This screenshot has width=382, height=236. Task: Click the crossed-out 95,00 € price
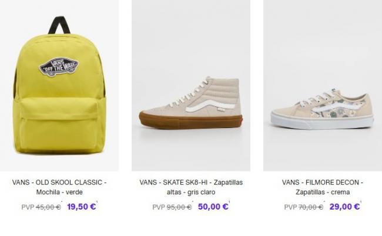click(179, 207)
